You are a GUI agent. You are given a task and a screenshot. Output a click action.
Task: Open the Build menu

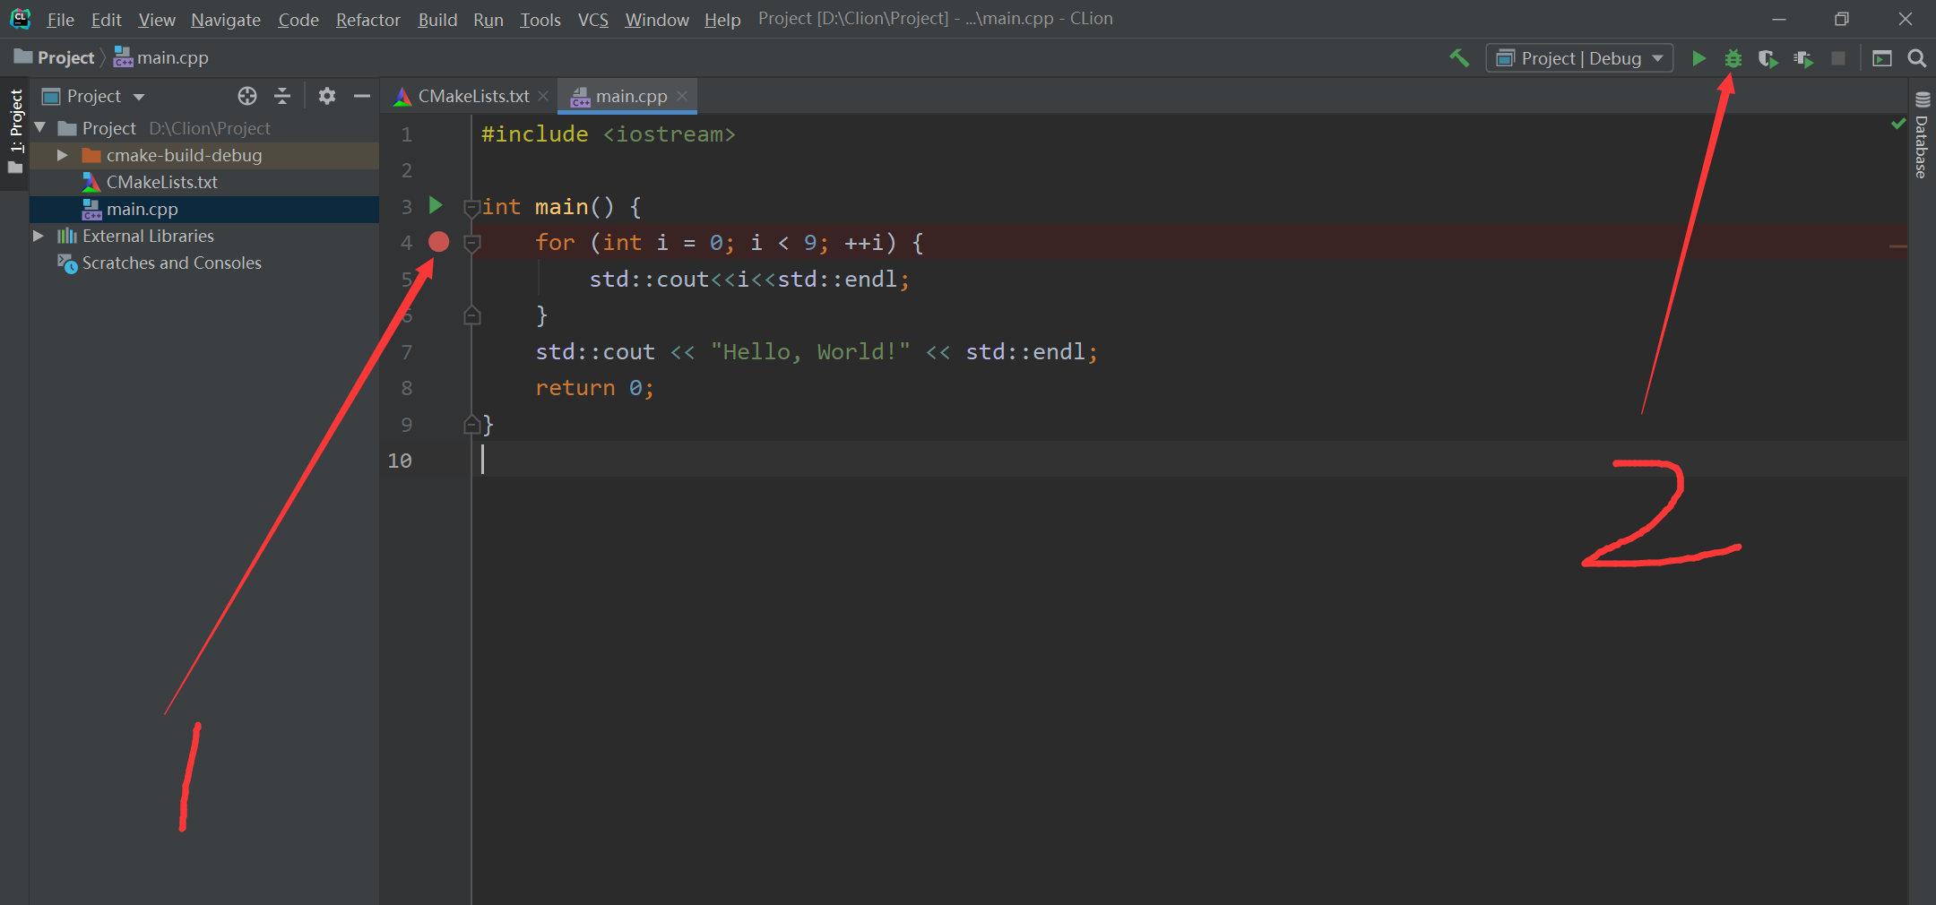pos(437,19)
